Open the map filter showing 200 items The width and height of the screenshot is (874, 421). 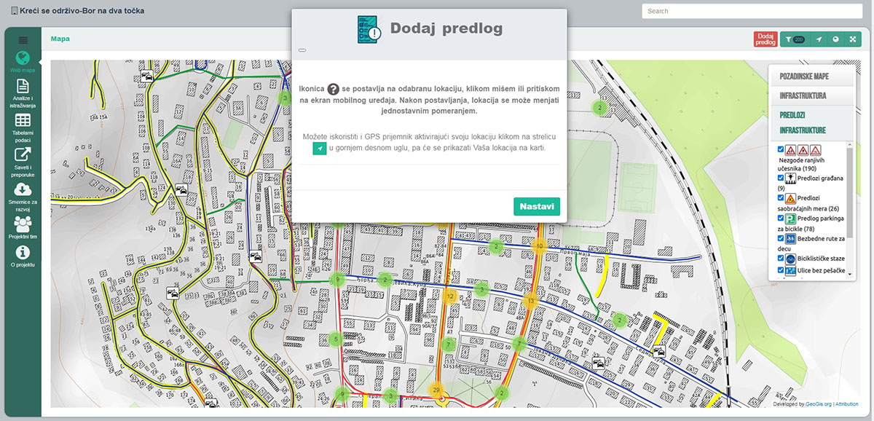click(x=793, y=39)
